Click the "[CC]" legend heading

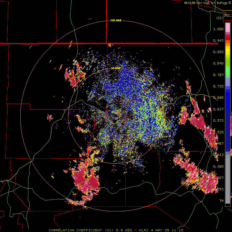[220, 18]
